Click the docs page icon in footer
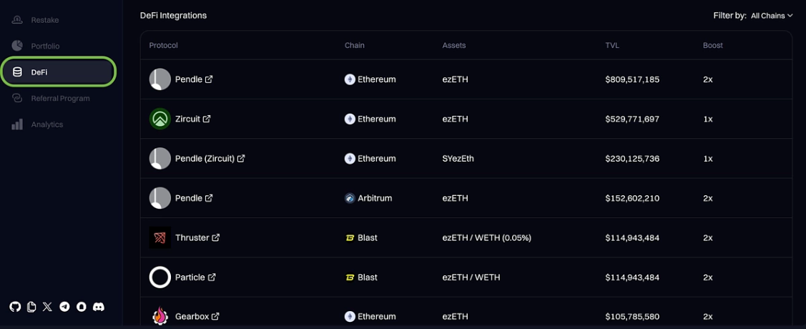The width and height of the screenshot is (806, 329). point(31,307)
